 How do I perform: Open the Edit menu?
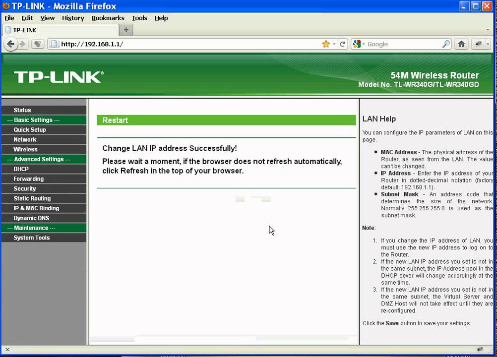click(x=27, y=18)
